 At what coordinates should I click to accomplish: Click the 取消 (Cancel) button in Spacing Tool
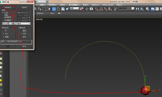point(24,46)
